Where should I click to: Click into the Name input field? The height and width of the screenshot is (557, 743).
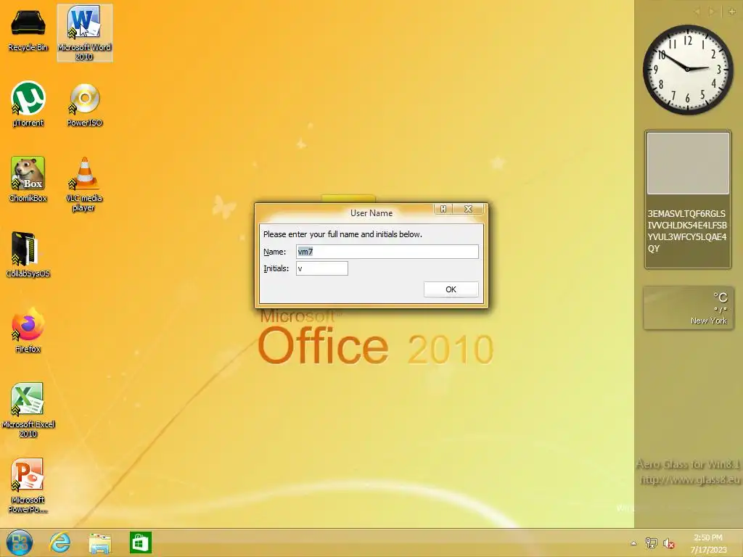(387, 252)
